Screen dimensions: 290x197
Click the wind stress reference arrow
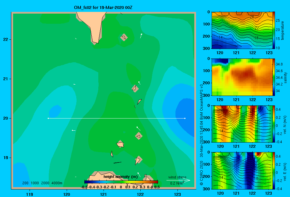(x=178, y=180)
